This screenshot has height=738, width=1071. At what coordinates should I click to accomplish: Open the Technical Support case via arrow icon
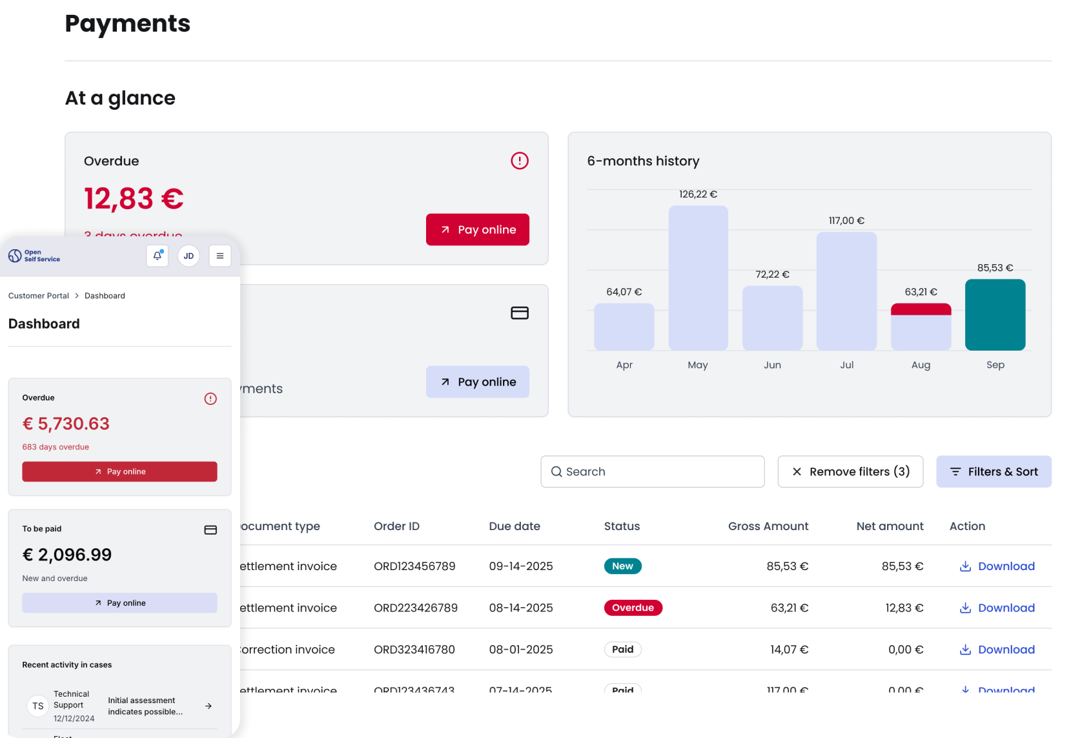[209, 706]
